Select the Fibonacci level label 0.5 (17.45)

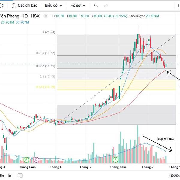coord(47,76)
